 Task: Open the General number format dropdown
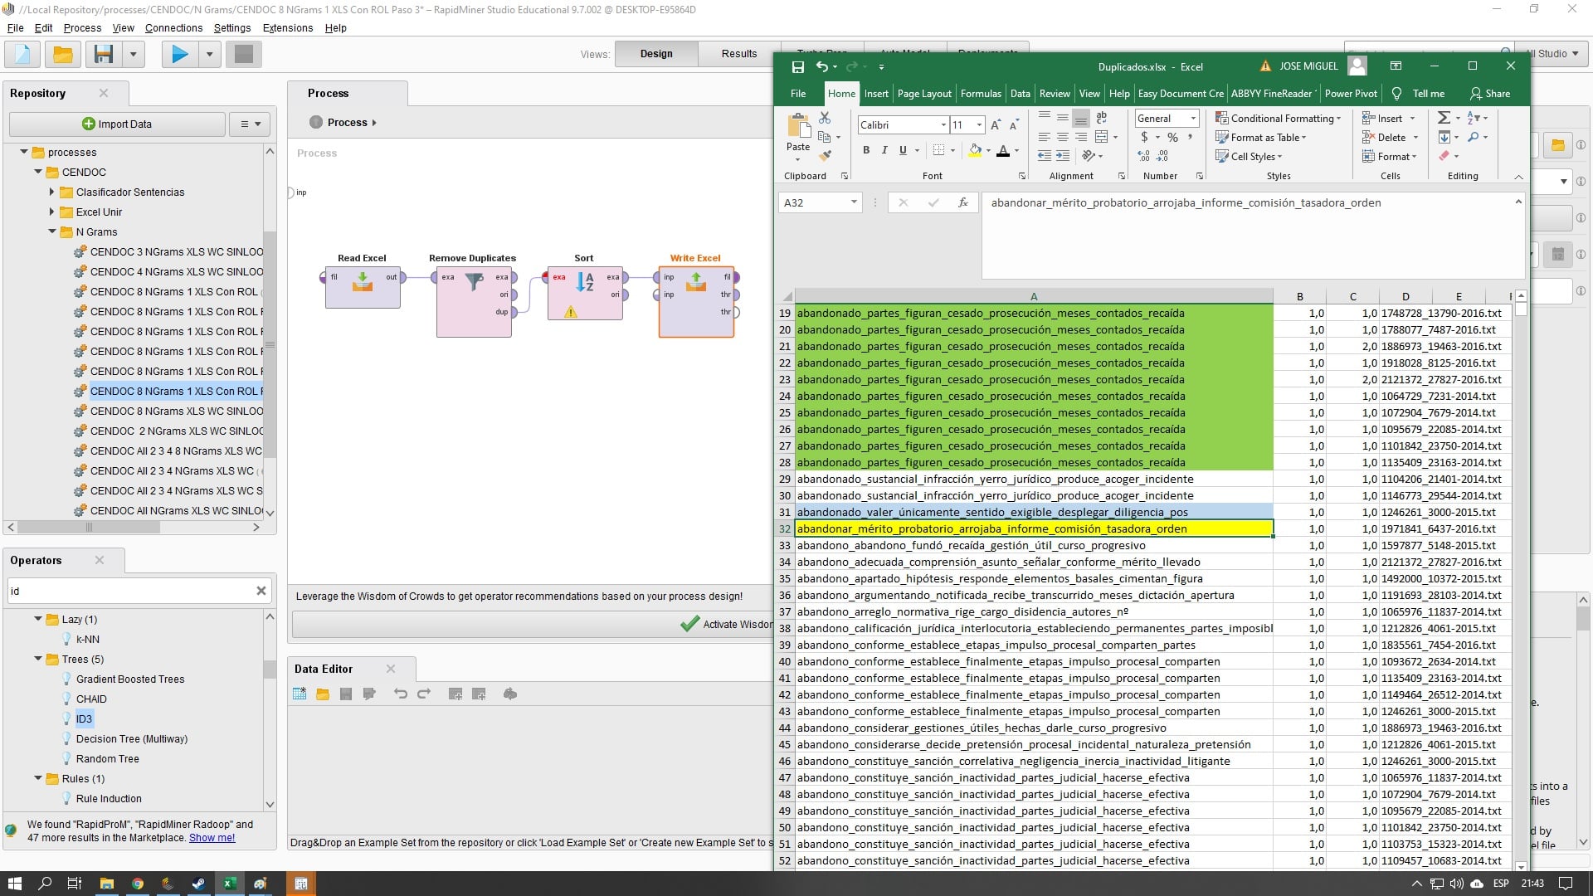tap(1193, 119)
